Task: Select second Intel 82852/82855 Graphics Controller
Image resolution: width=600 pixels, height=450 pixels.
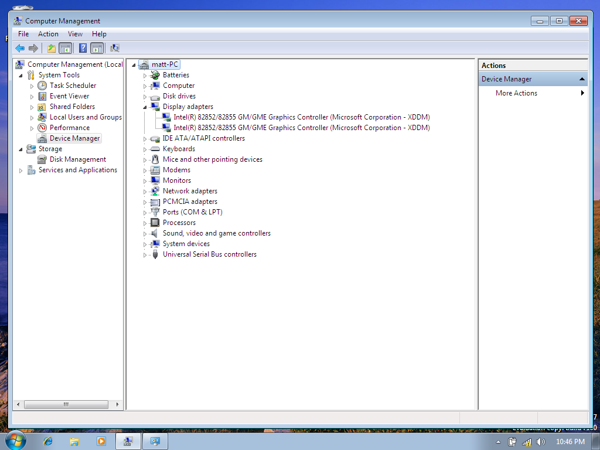Action: point(302,128)
